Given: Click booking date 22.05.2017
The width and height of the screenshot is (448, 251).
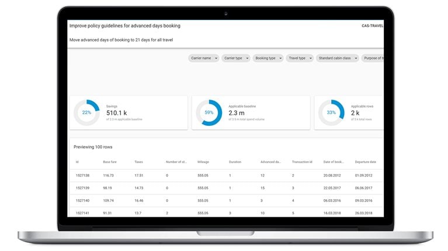Looking at the screenshot, I should point(332,188).
